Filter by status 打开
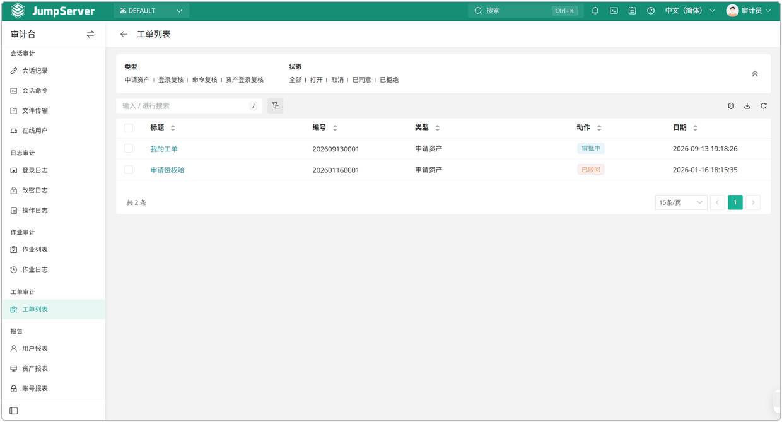 pos(317,80)
